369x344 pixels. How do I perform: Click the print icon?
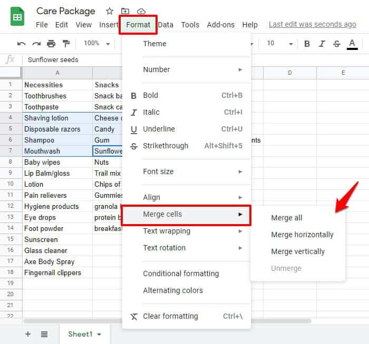click(51, 44)
